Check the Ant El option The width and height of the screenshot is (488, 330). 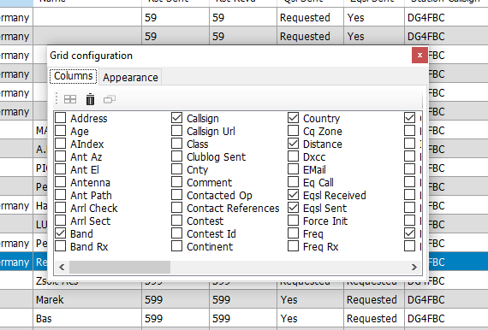(61, 169)
